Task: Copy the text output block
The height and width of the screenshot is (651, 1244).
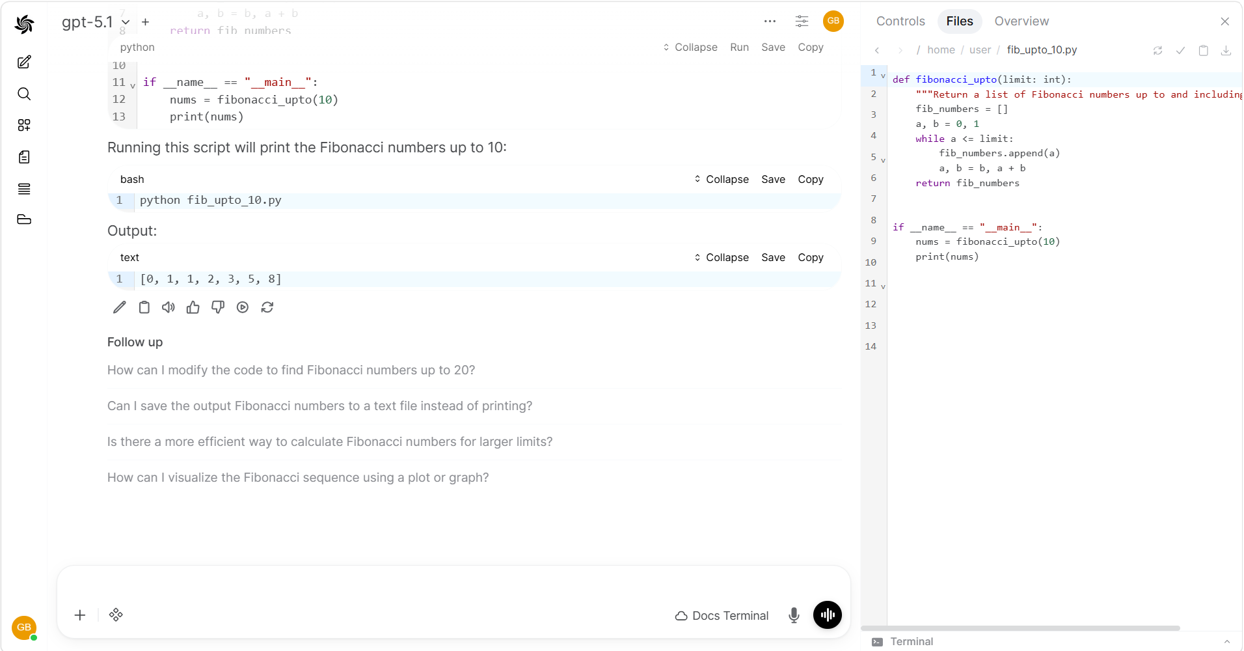Action: point(811,258)
